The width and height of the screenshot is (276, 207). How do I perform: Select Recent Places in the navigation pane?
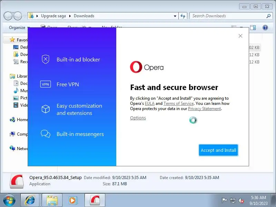point(20,62)
